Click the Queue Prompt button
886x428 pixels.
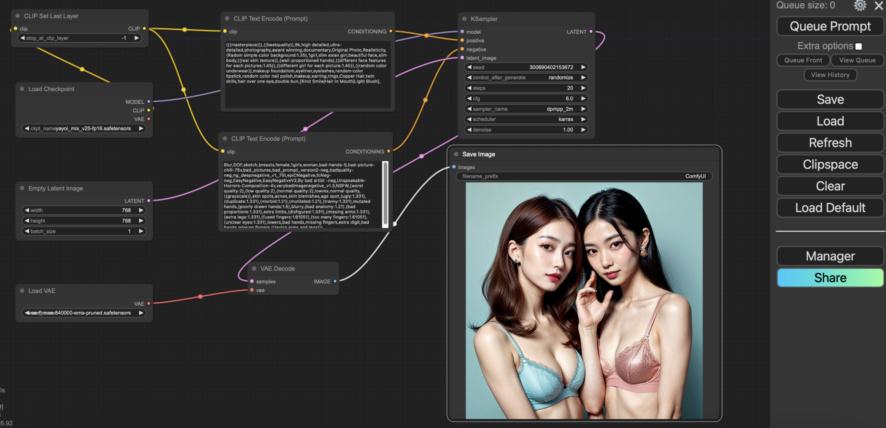(x=830, y=26)
